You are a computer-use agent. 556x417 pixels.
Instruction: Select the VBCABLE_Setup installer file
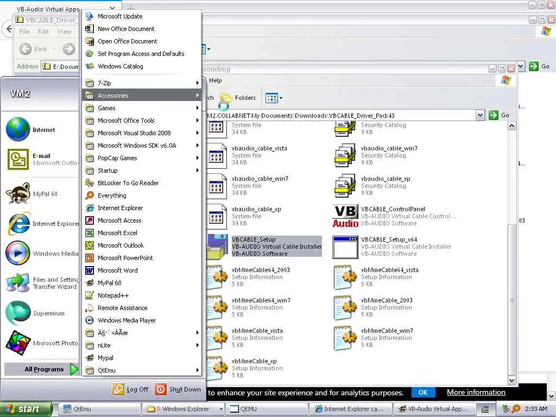coord(264,246)
